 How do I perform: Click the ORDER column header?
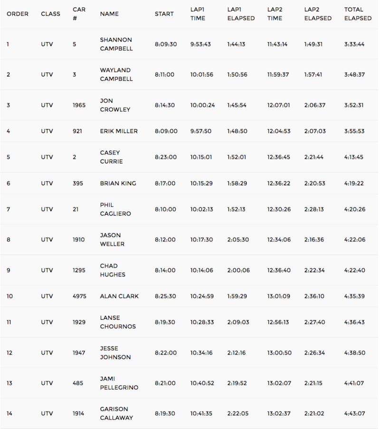click(18, 14)
